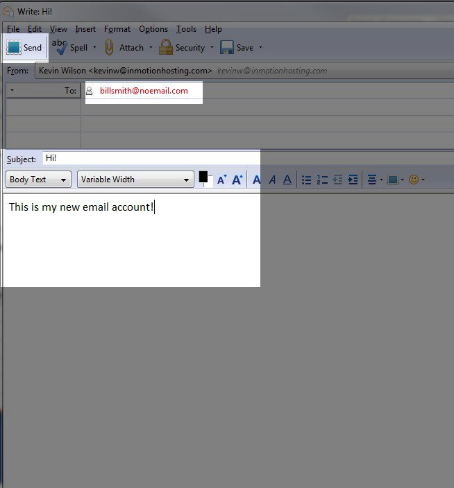Open the Options menu
The height and width of the screenshot is (488, 454).
(153, 29)
